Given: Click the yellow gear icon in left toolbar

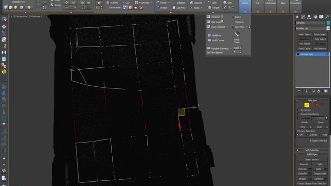Looking at the screenshot, I should point(4,72).
